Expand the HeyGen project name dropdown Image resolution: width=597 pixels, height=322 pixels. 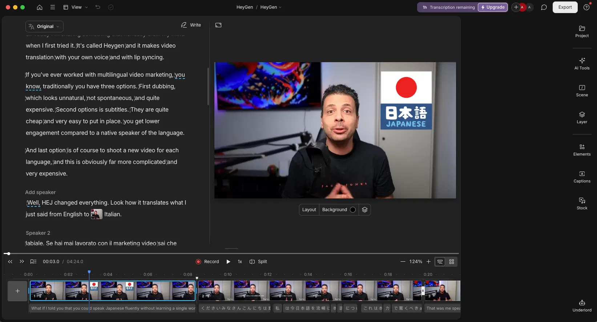pos(271,7)
